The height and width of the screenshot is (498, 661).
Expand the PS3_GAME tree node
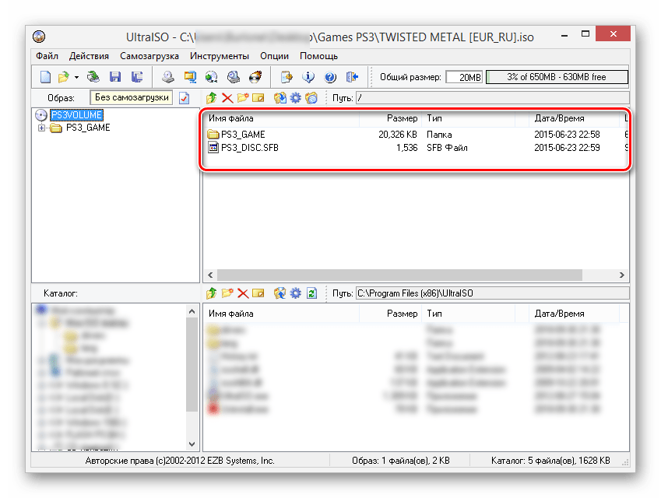41,128
